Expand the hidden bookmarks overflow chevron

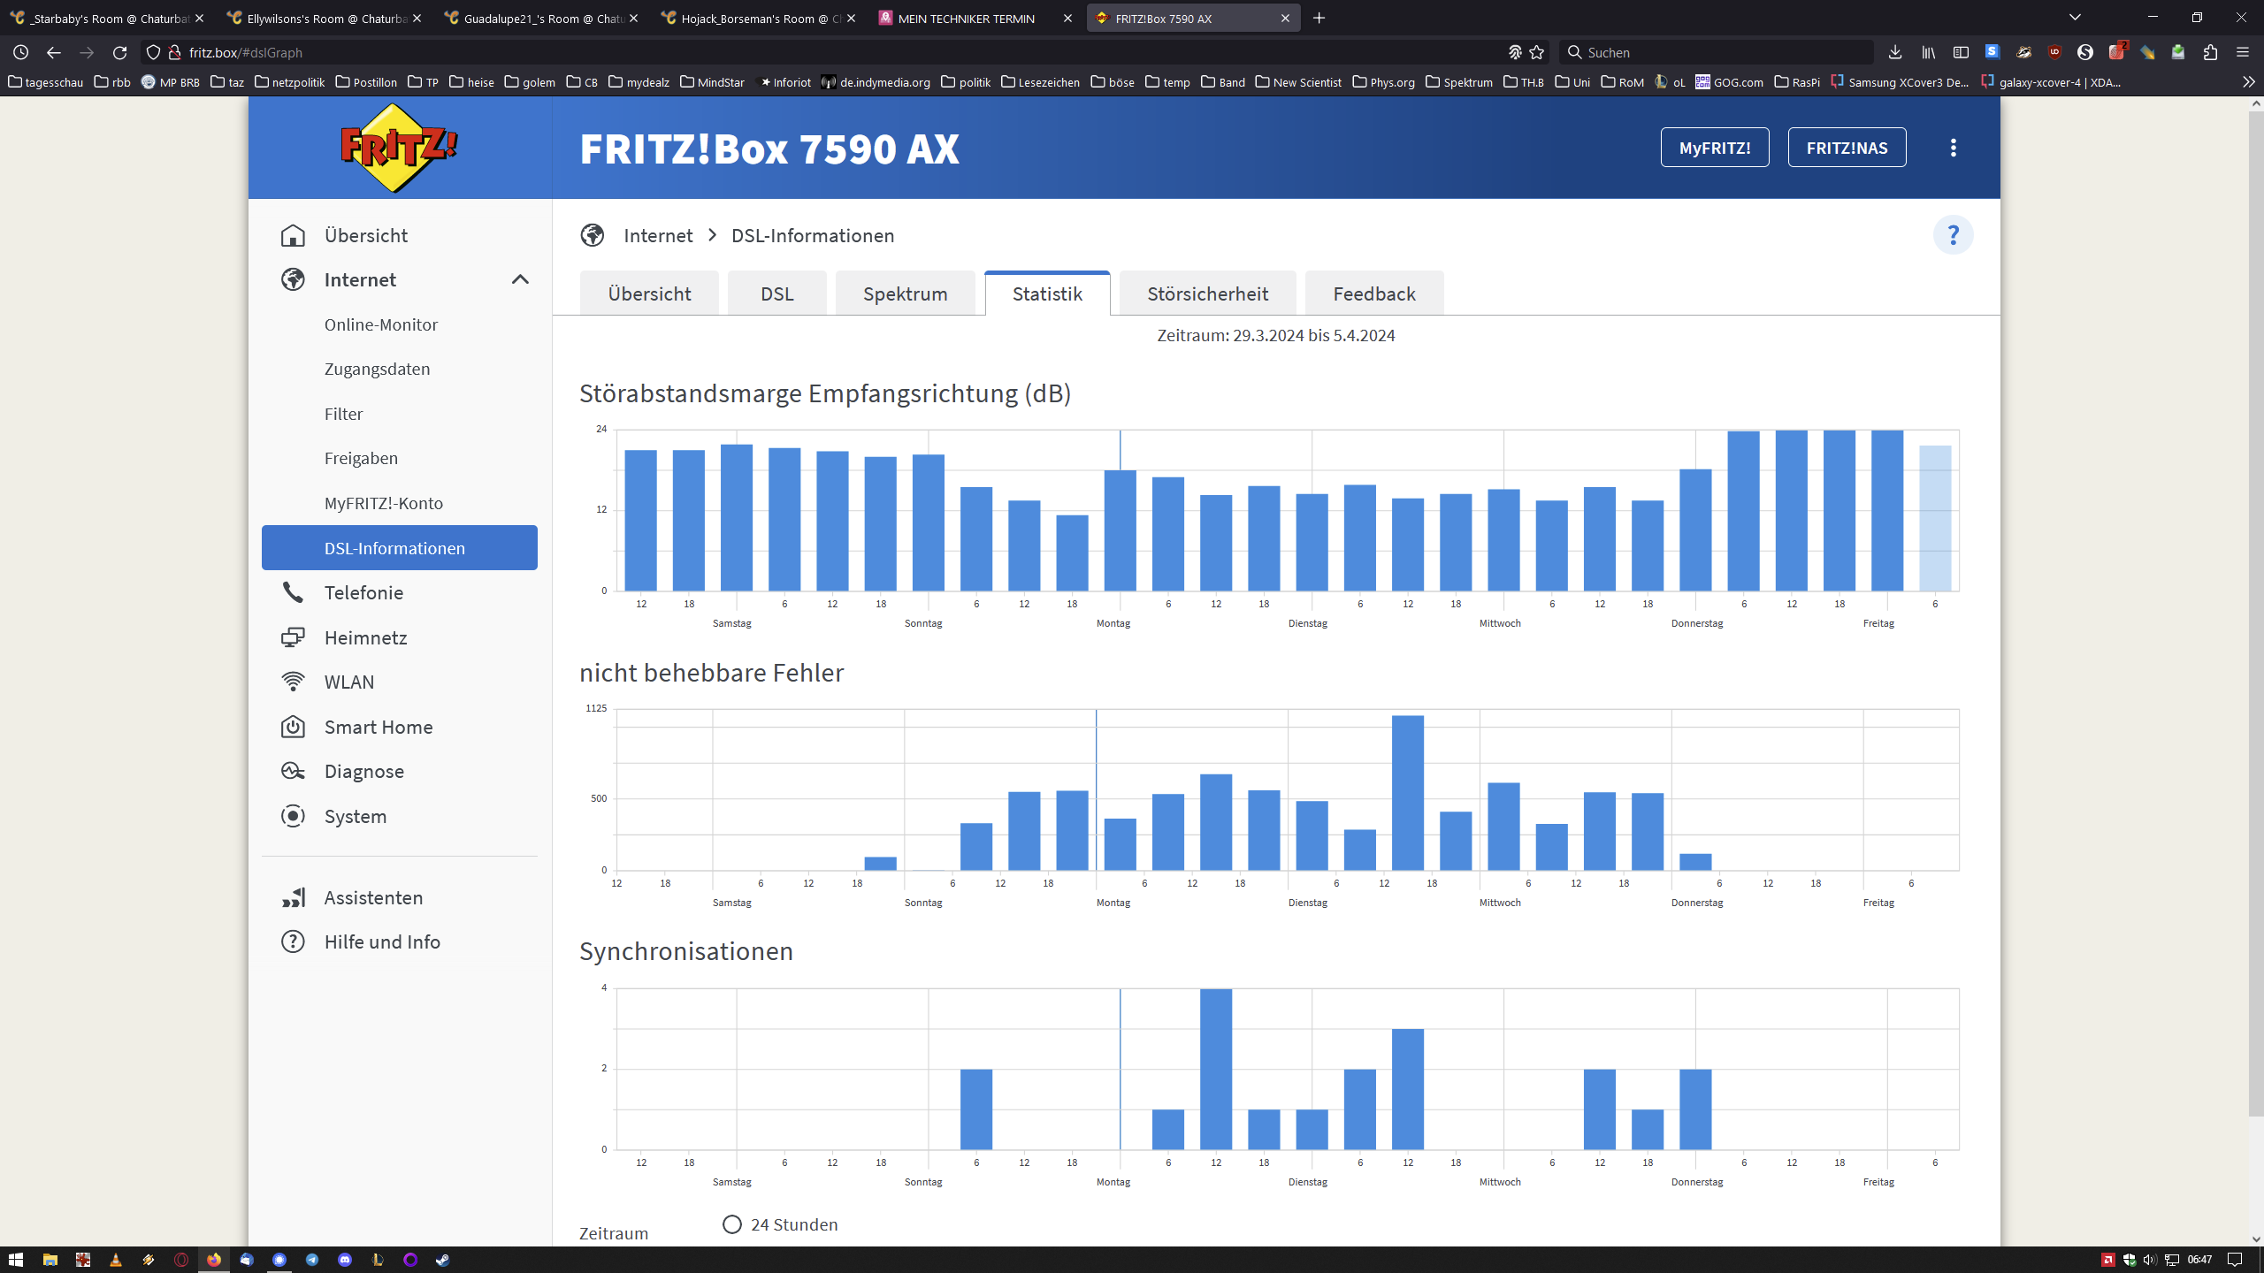click(2247, 82)
